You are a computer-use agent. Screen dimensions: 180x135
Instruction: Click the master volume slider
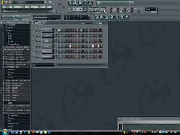(x=60, y=4)
